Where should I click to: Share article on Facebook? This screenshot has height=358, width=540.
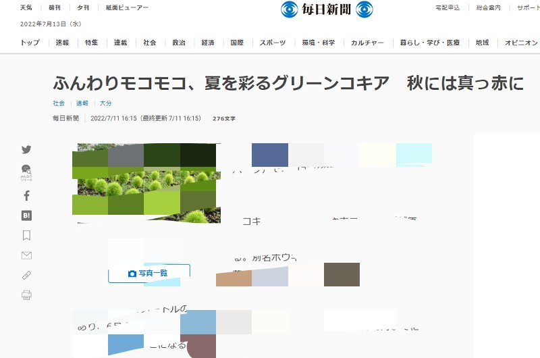[26, 196]
